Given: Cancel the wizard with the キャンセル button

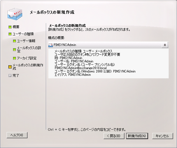Looking at the screenshot, I should tap(163, 136).
